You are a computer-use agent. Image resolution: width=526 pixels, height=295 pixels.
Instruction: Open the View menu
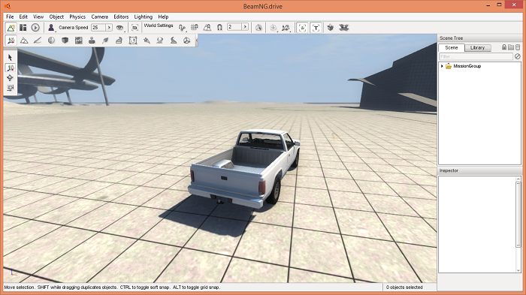click(38, 17)
